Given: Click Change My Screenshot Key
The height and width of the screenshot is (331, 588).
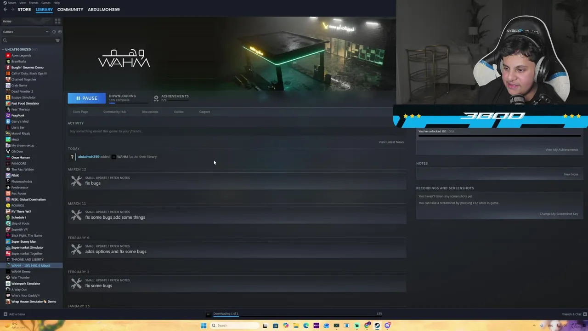Looking at the screenshot, I should (x=559, y=214).
